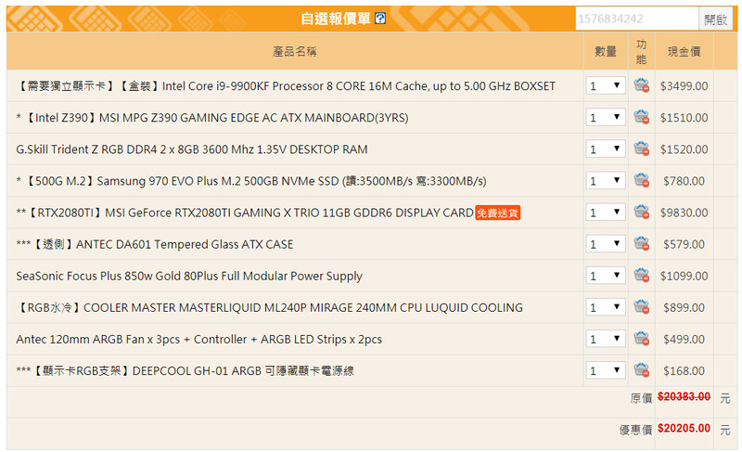Click the help icon beside 自選報價單
Screen dimensions: 742x452
point(380,19)
